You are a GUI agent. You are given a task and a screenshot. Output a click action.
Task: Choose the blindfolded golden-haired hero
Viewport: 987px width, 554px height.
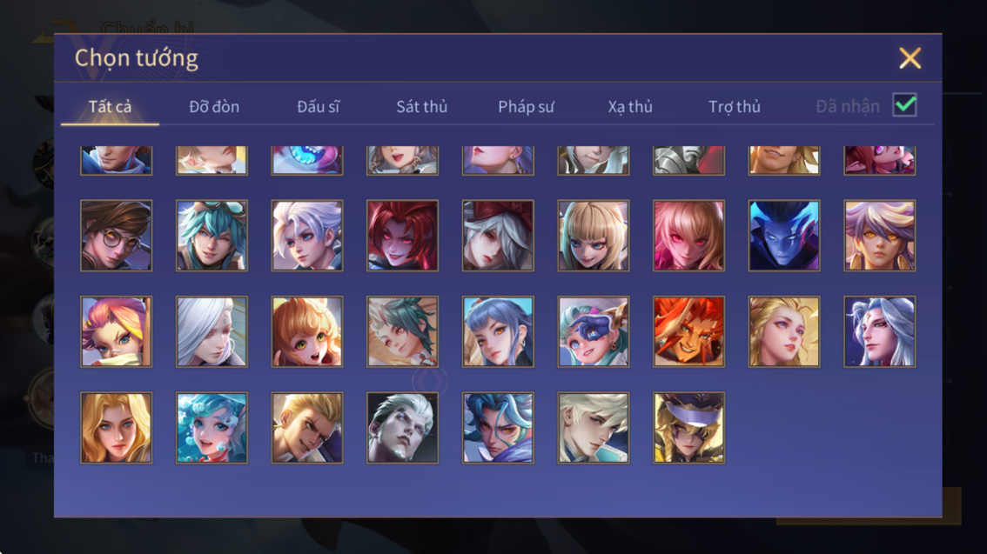coord(688,428)
